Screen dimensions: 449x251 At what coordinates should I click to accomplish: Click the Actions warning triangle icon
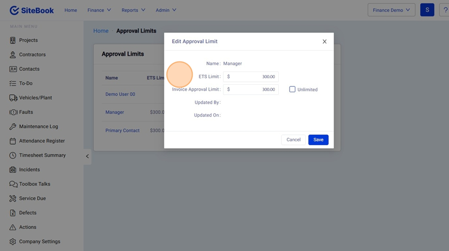pyautogui.click(x=13, y=227)
